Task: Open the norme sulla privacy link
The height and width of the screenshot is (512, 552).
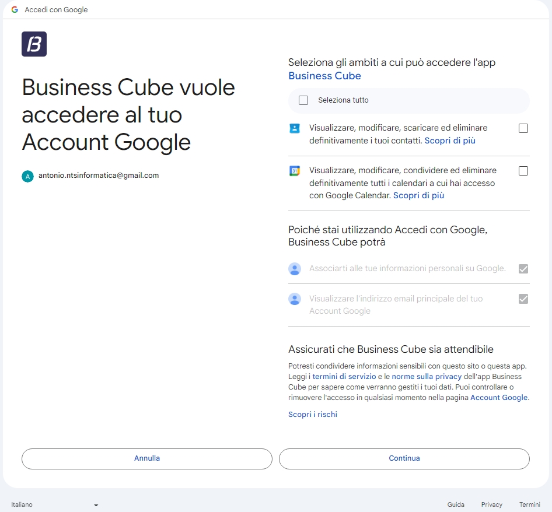Action: (x=427, y=377)
